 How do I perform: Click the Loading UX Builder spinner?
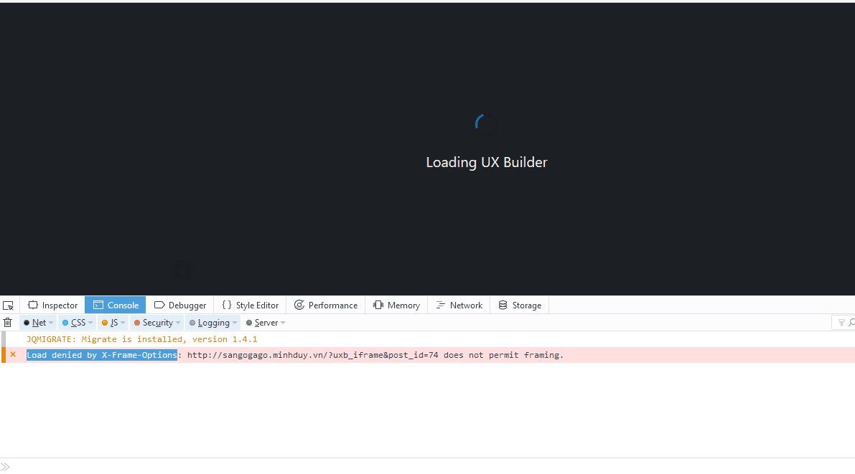click(486, 123)
